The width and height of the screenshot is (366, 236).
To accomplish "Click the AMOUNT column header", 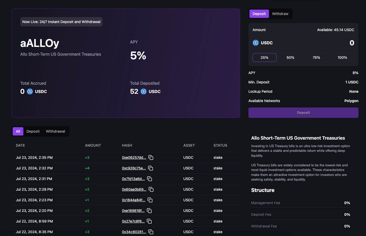I will [93, 145].
